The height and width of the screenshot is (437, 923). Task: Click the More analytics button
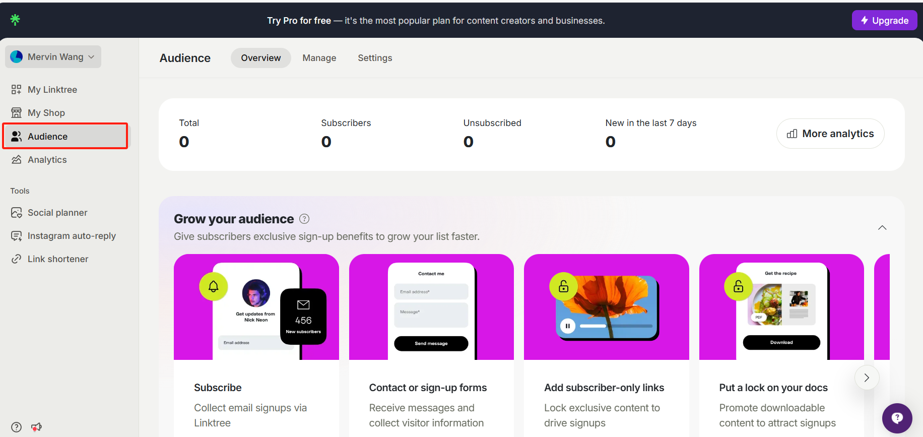tap(830, 134)
